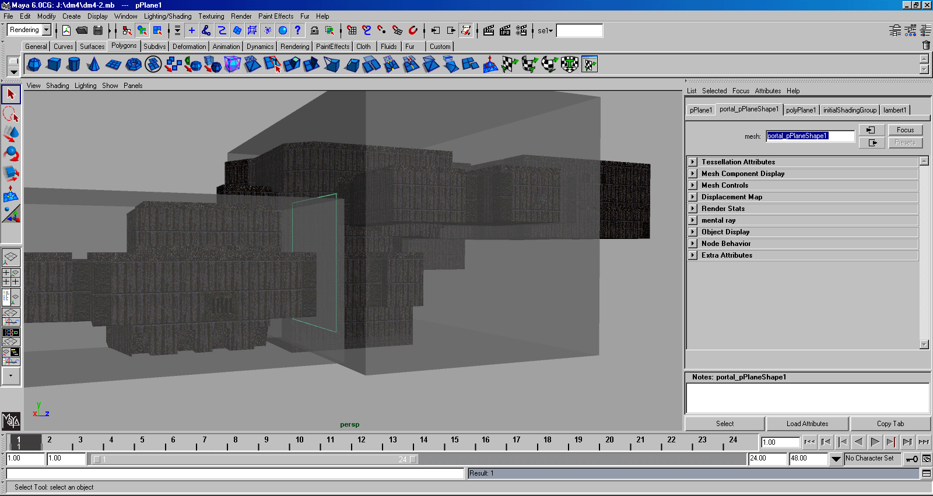Toggle snap to points

(x=382, y=30)
